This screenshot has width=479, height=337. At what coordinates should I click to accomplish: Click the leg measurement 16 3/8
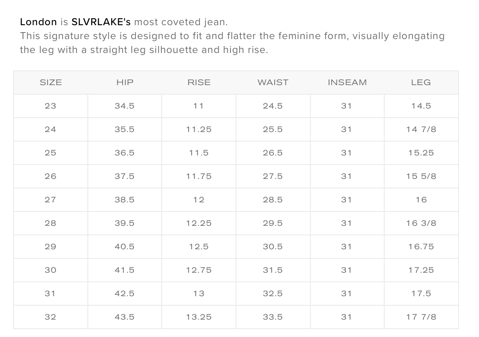[421, 223]
